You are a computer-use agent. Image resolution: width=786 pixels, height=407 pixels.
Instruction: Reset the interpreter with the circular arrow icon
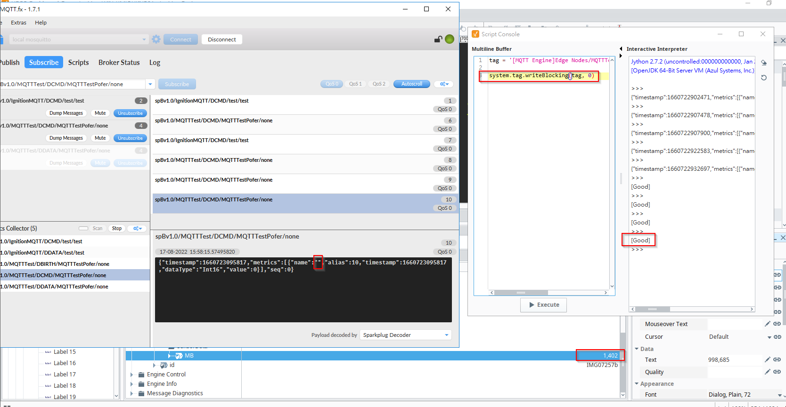click(x=764, y=78)
